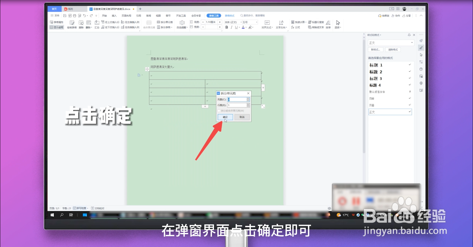This screenshot has width=473, height=247.
Task: Adjust the 列数 spinner arrows
Action: click(x=248, y=99)
